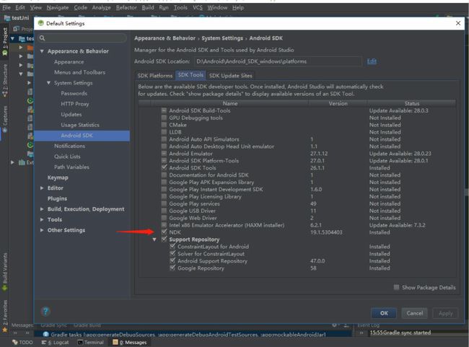
Task: Open the Build menu
Action: coord(148,7)
